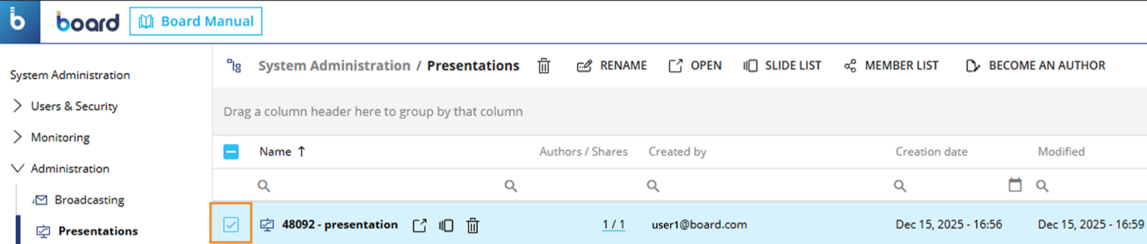
Task: Click the SLIDE LIST toolbar button
Action: point(782,65)
